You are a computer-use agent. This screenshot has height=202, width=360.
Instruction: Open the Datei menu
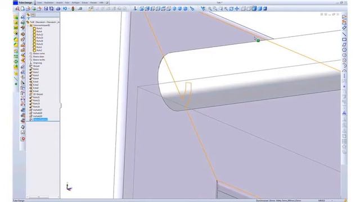39,3
